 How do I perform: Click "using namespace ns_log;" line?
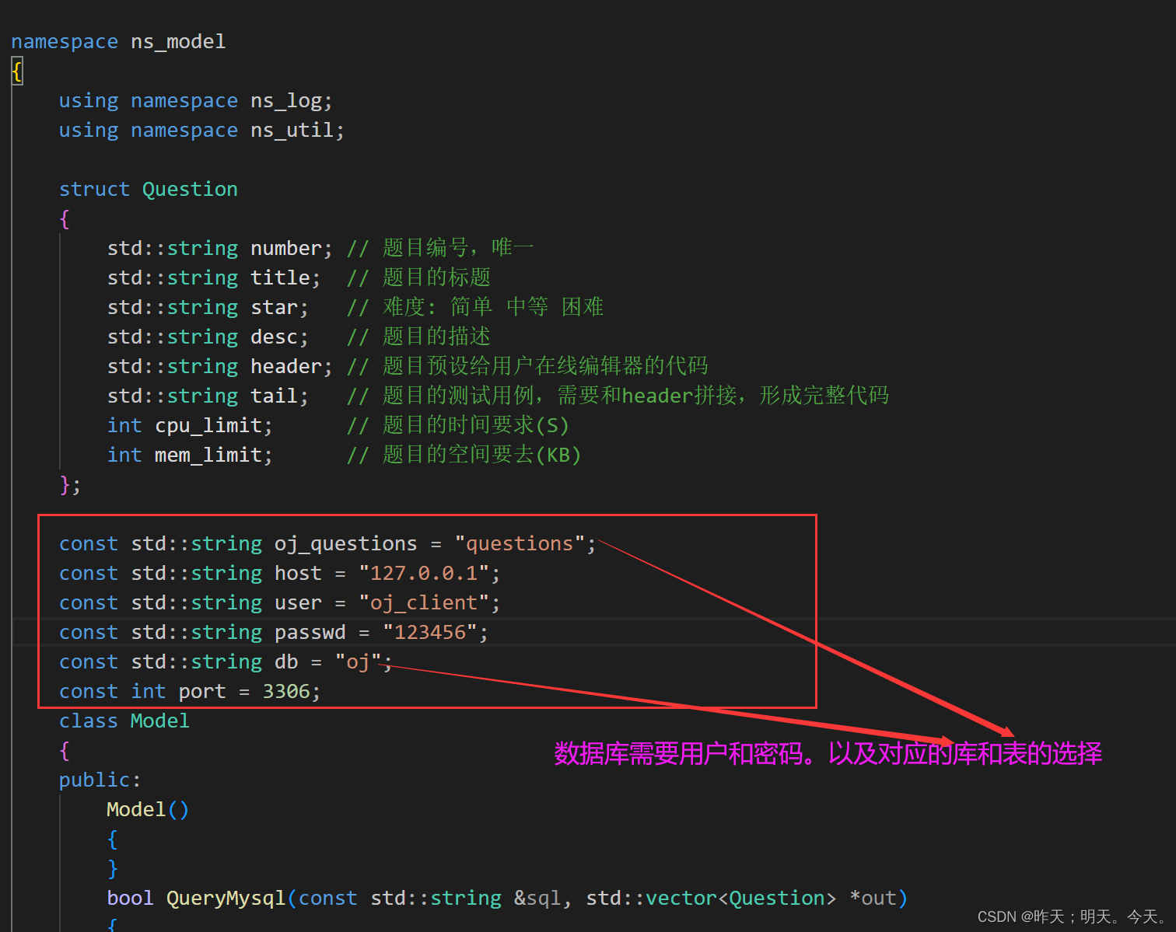click(195, 101)
